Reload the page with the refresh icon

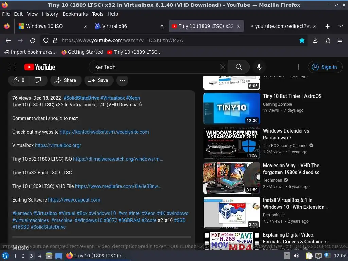click(33, 41)
